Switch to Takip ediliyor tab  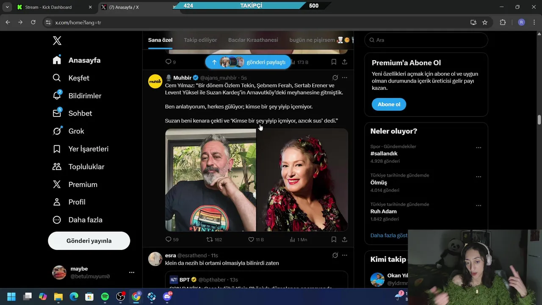pos(200,40)
